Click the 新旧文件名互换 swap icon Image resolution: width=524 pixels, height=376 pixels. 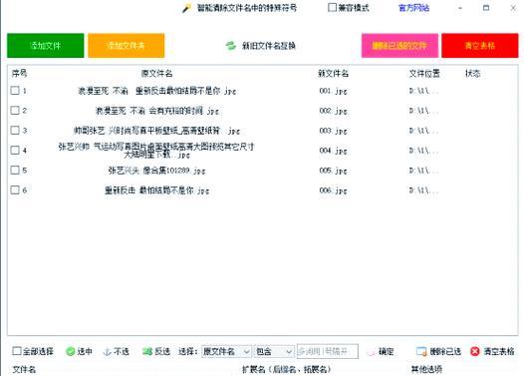point(230,46)
